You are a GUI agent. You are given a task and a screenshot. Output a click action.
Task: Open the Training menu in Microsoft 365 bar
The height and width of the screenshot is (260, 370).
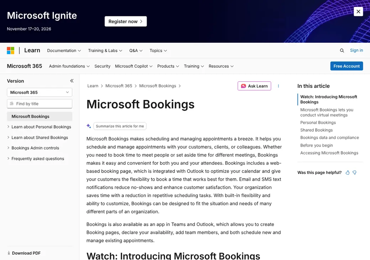tap(194, 66)
